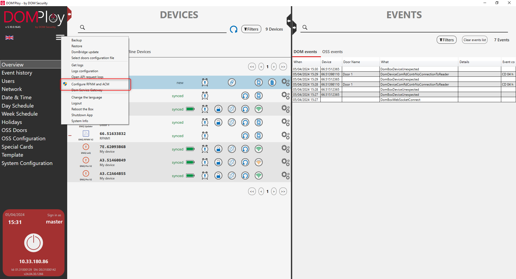
Task: Switch to the DOM events tab
Action: pos(305,52)
